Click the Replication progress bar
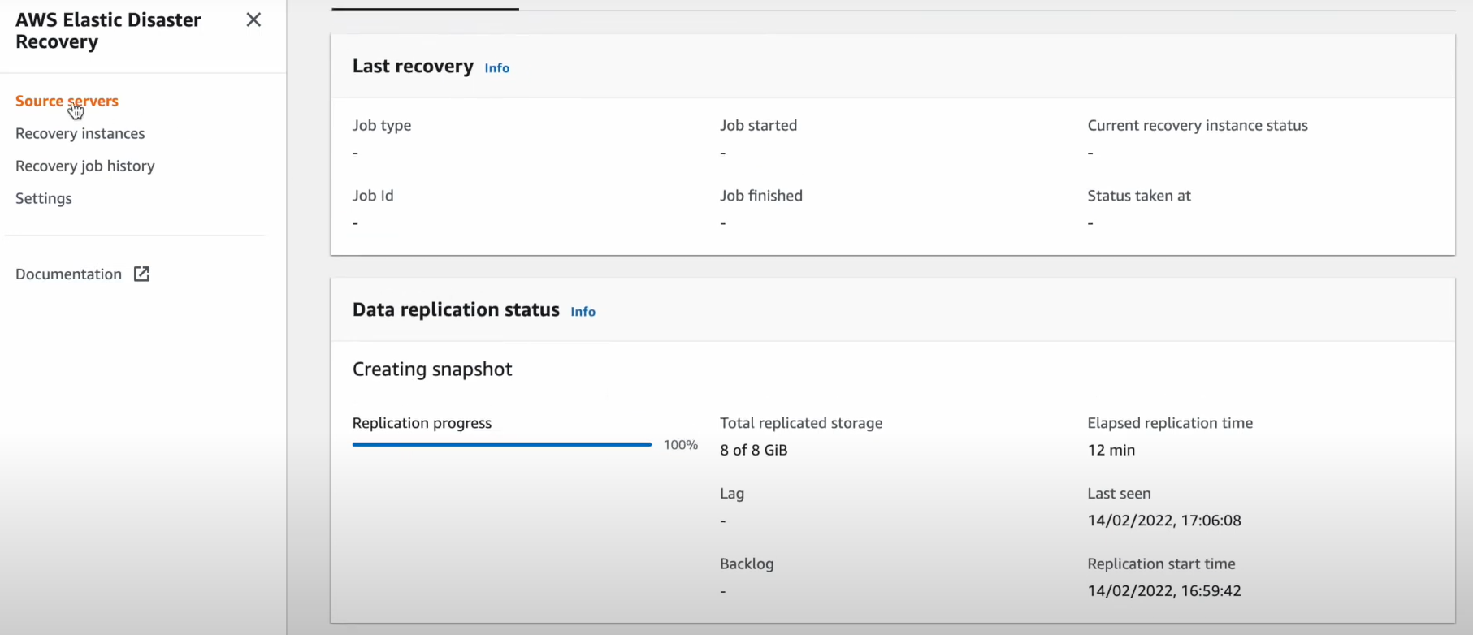Image resolution: width=1473 pixels, height=635 pixels. tap(502, 444)
